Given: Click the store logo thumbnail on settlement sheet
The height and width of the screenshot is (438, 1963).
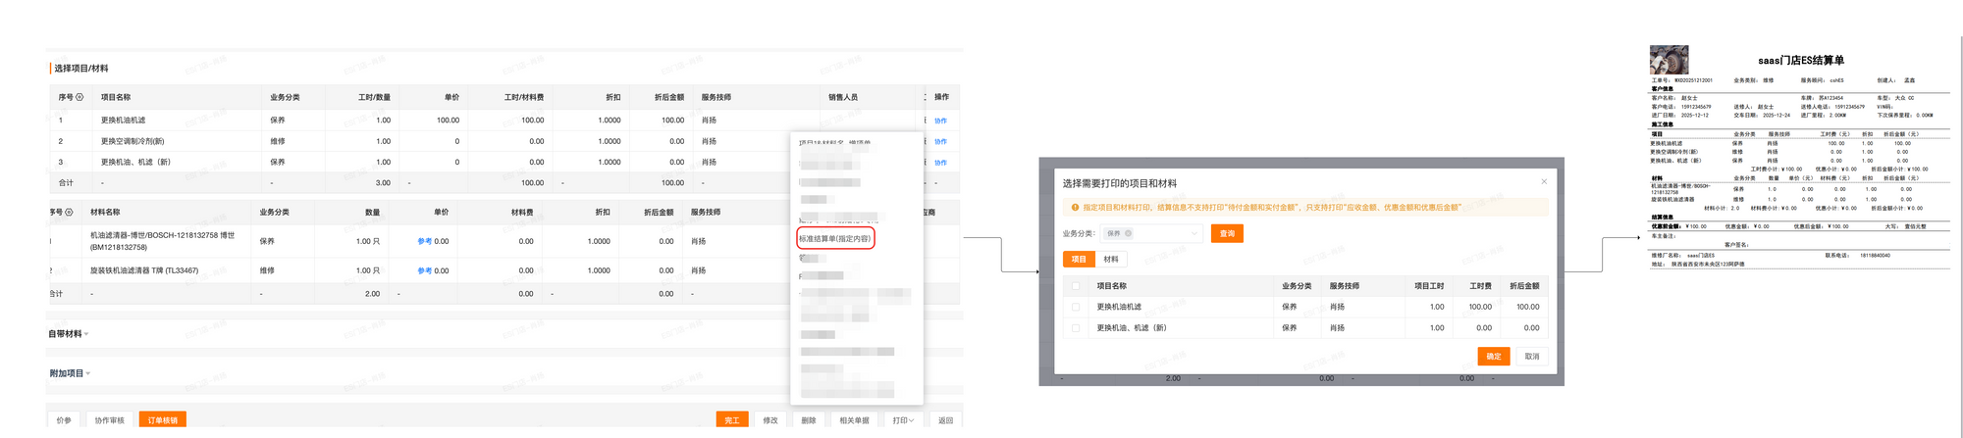Looking at the screenshot, I should pos(1669,60).
